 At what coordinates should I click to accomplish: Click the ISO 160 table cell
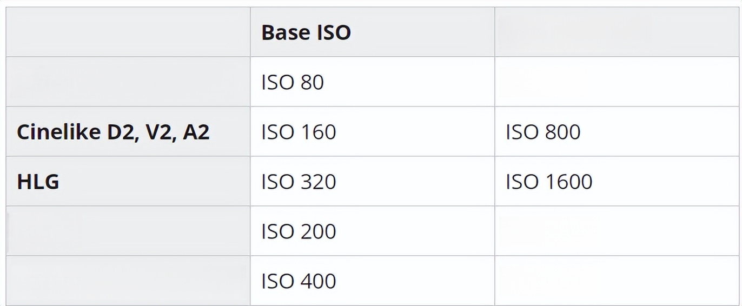tap(372, 131)
